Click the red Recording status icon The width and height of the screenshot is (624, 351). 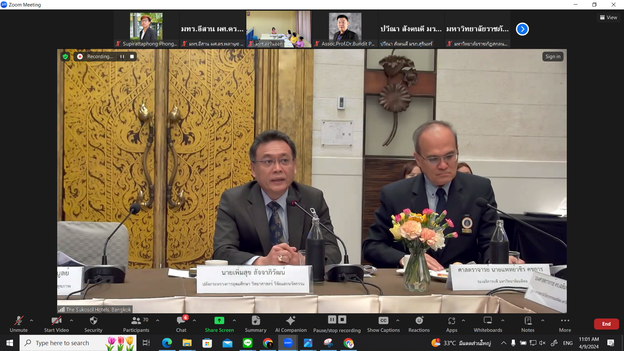click(x=80, y=57)
